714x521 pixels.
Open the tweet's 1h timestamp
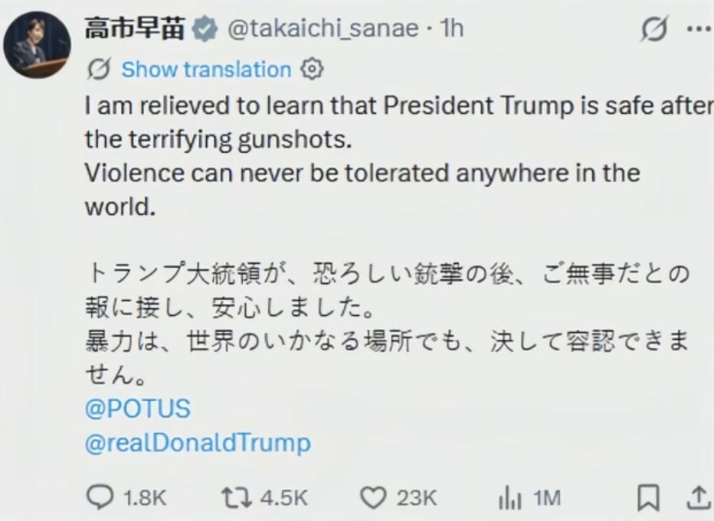pyautogui.click(x=451, y=31)
